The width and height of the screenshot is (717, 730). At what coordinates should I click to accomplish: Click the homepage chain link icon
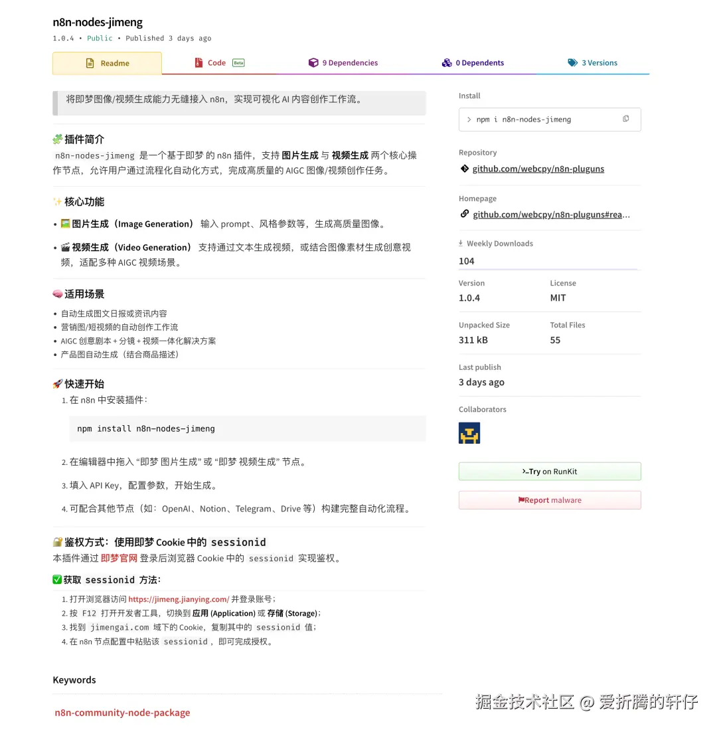click(x=464, y=214)
